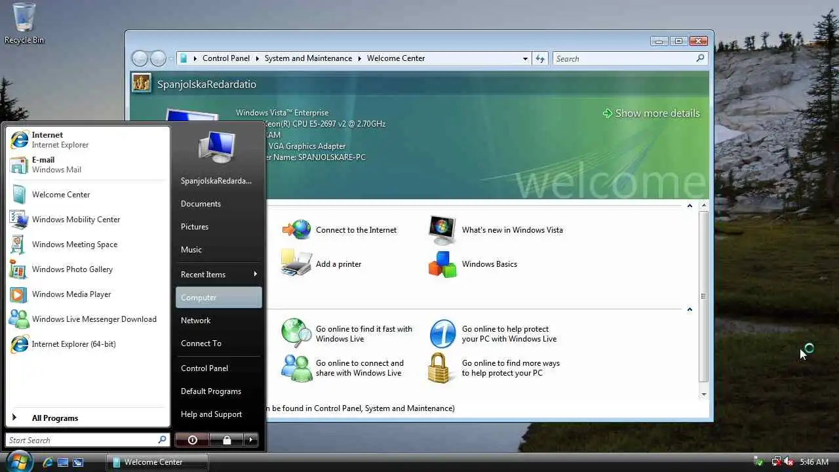Click the Forward navigation arrow
The width and height of the screenshot is (839, 472).
158,58
